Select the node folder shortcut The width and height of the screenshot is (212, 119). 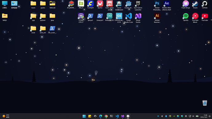(x=33, y=30)
